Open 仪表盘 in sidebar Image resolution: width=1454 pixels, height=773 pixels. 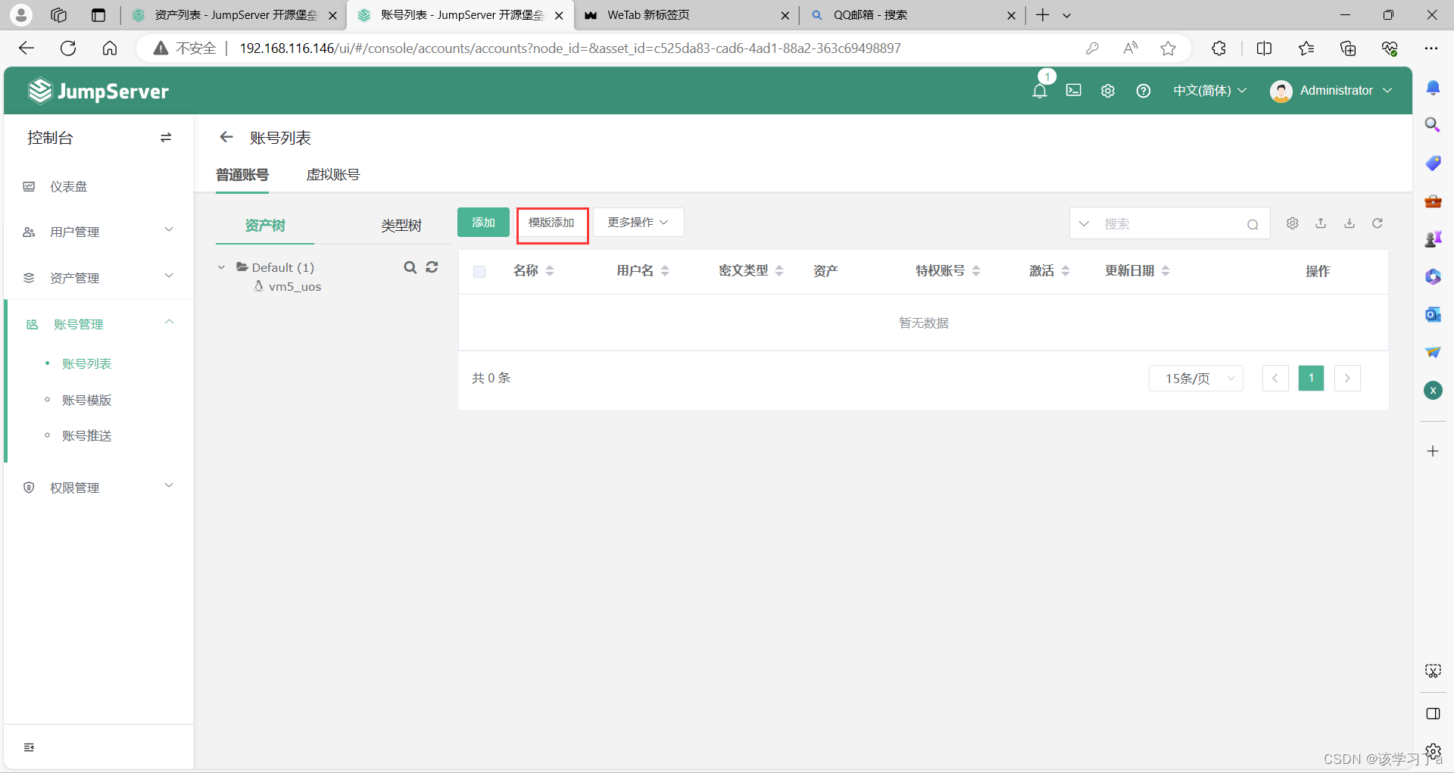(x=68, y=186)
